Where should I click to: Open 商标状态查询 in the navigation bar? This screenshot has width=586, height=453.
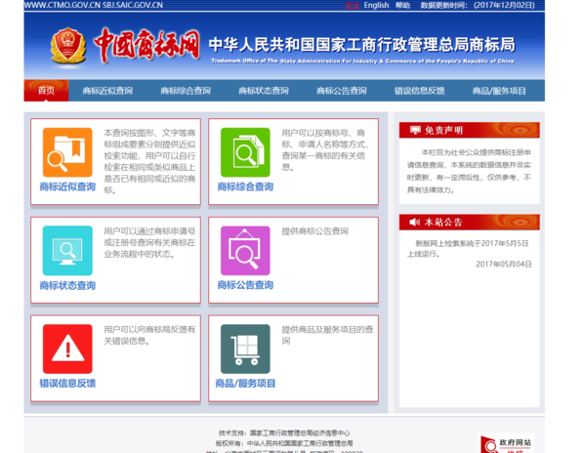pos(264,91)
